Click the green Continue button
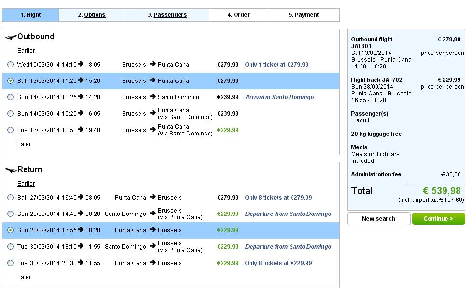Viewport: 473px width, 294px height. 439,219
